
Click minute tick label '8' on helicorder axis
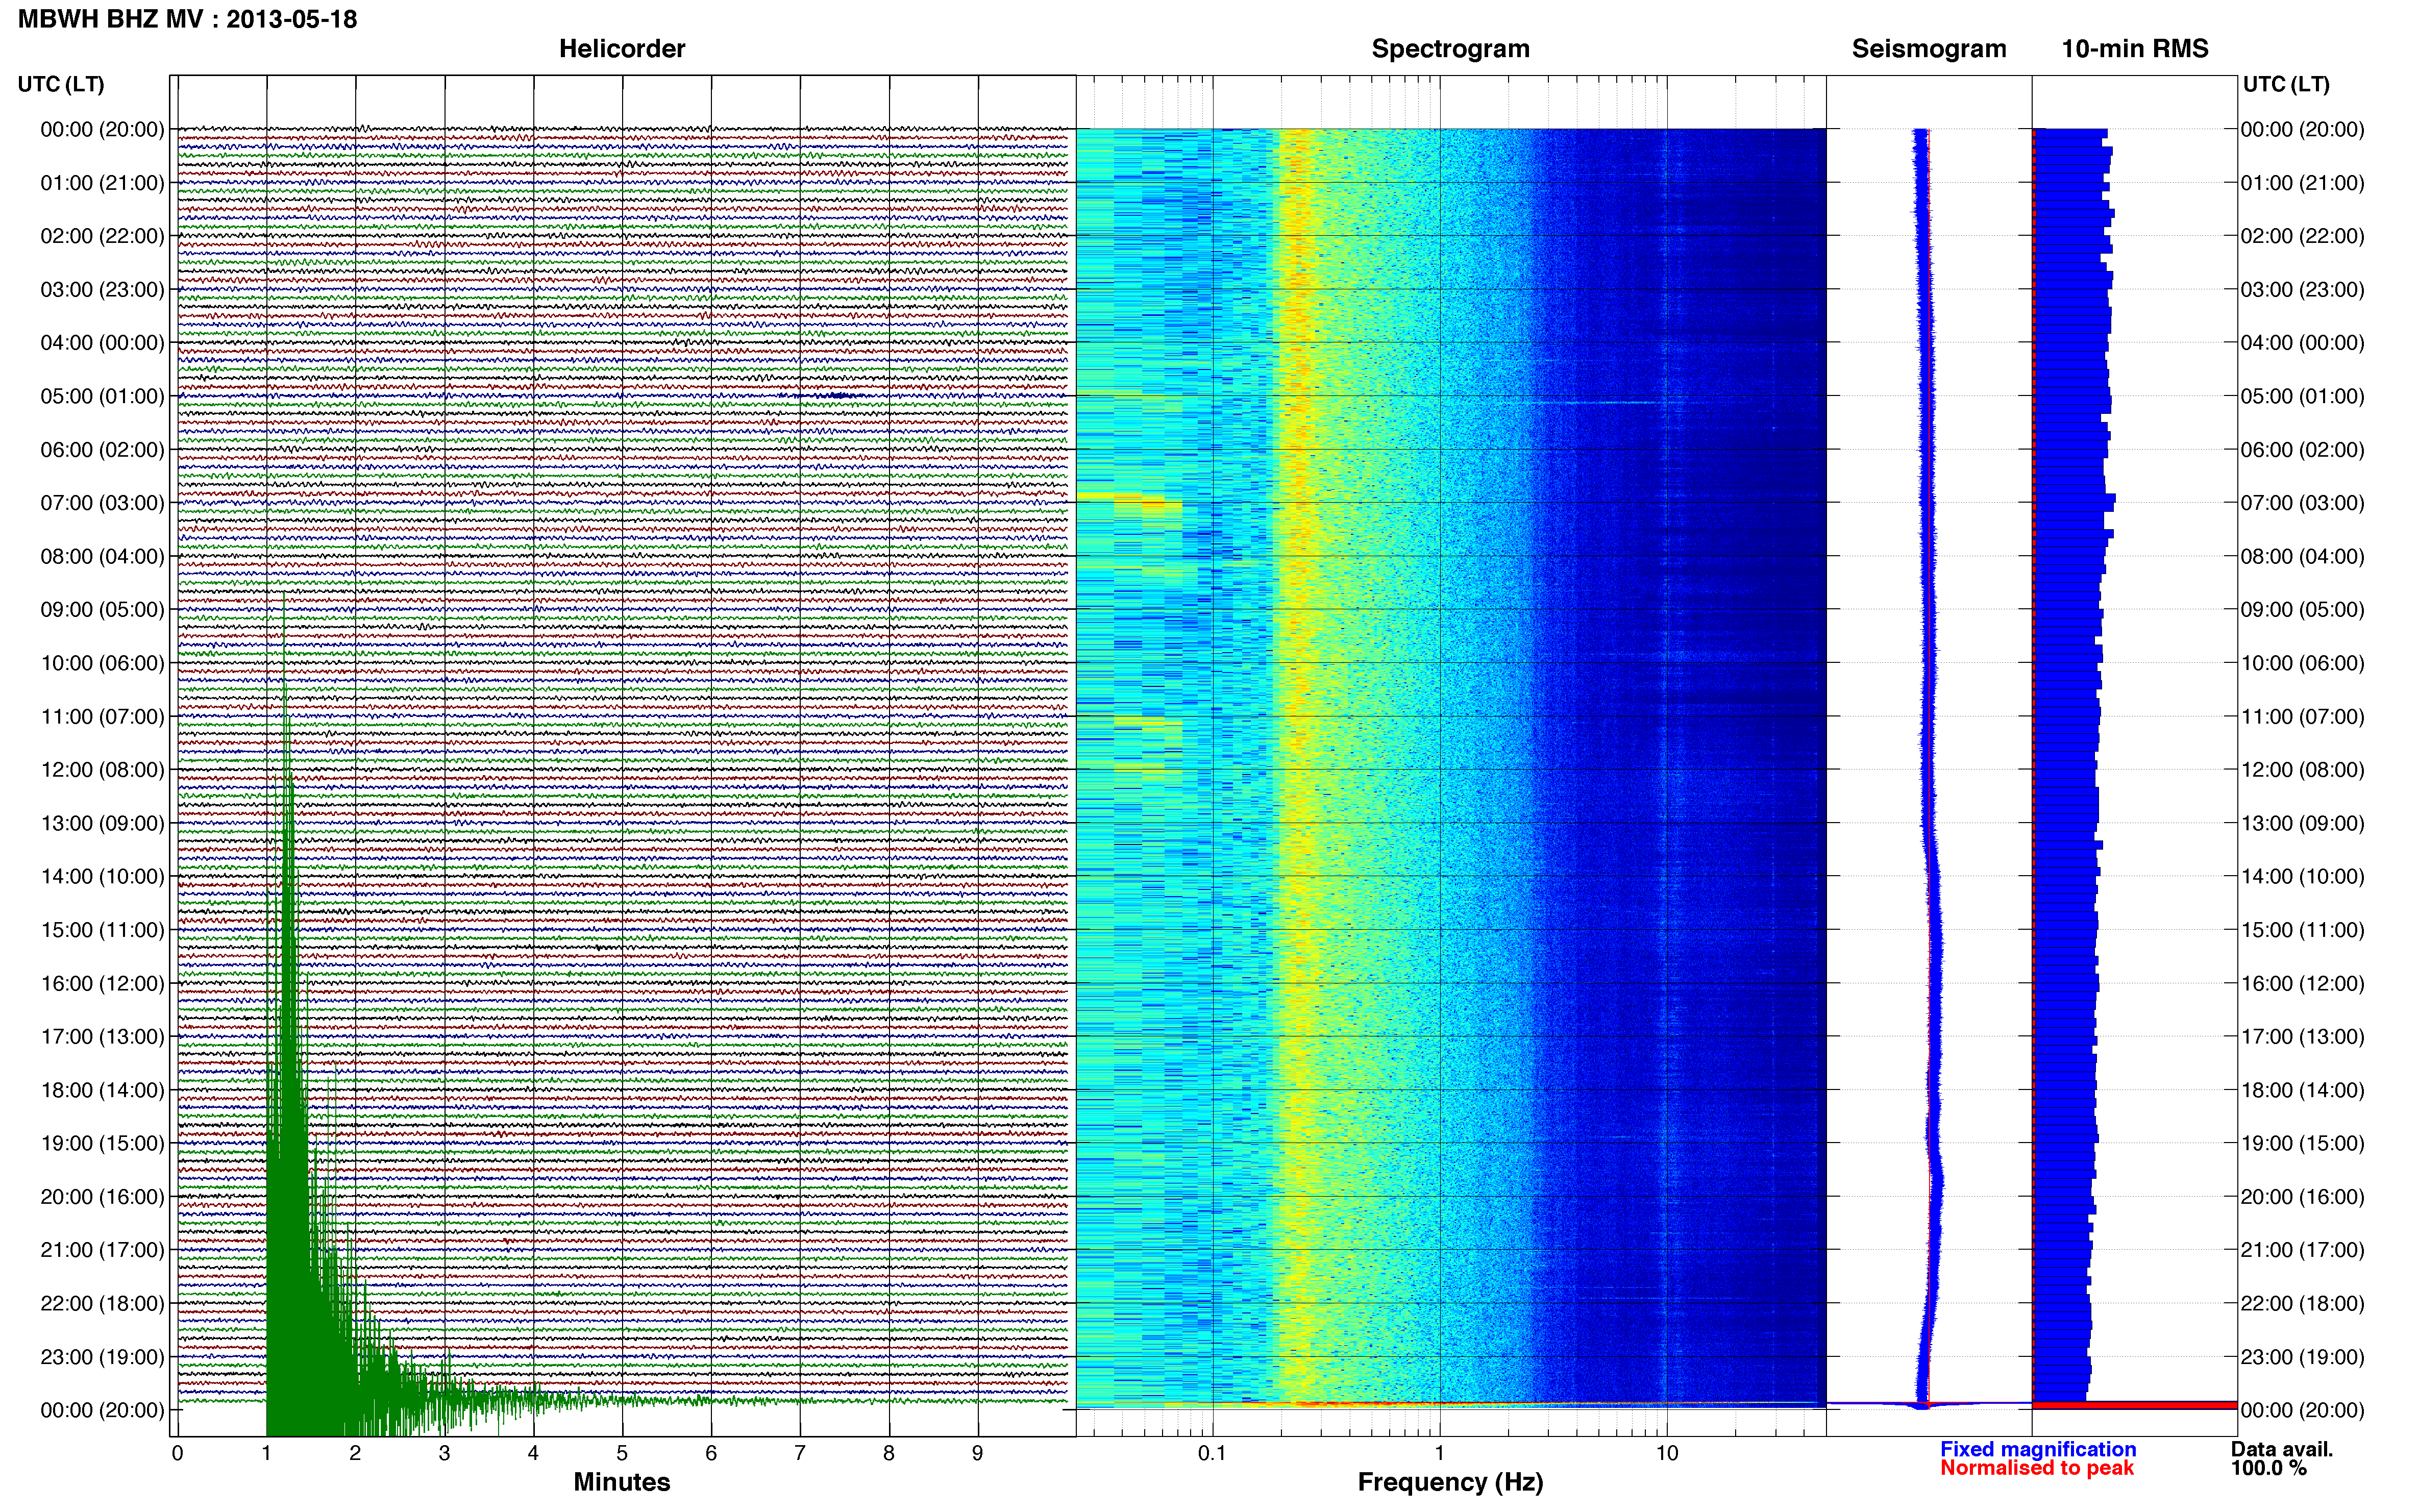click(x=889, y=1454)
